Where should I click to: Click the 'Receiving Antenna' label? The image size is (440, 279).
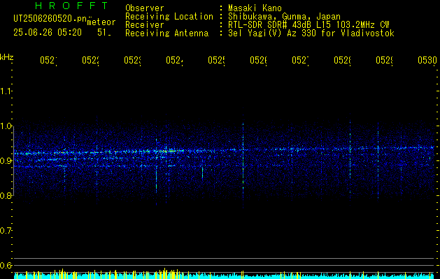167,33
